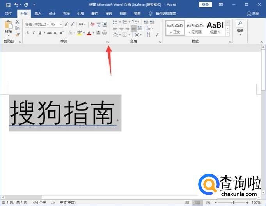266x206 pixels.
Task: Open the Font dialog launcher
Action: coord(108,42)
